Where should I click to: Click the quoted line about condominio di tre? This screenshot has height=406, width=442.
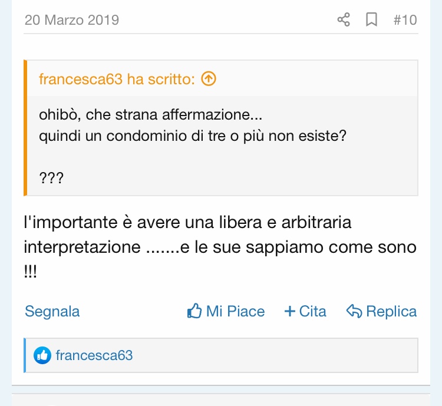pyautogui.click(x=193, y=136)
